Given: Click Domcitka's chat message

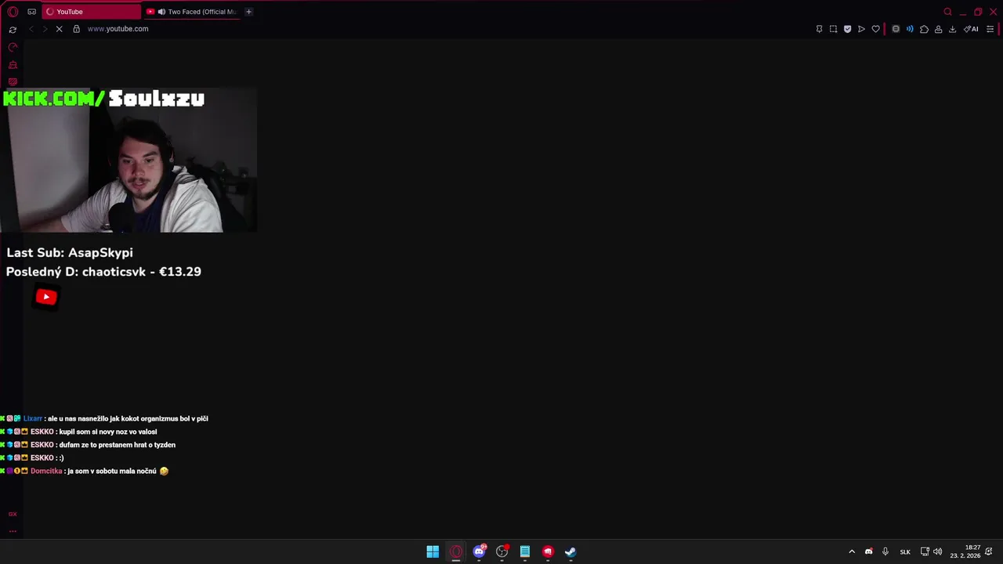Looking at the screenshot, I should 85,471.
